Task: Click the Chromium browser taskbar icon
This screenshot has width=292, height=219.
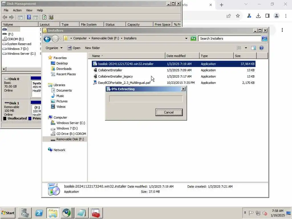Action: (x=66, y=213)
